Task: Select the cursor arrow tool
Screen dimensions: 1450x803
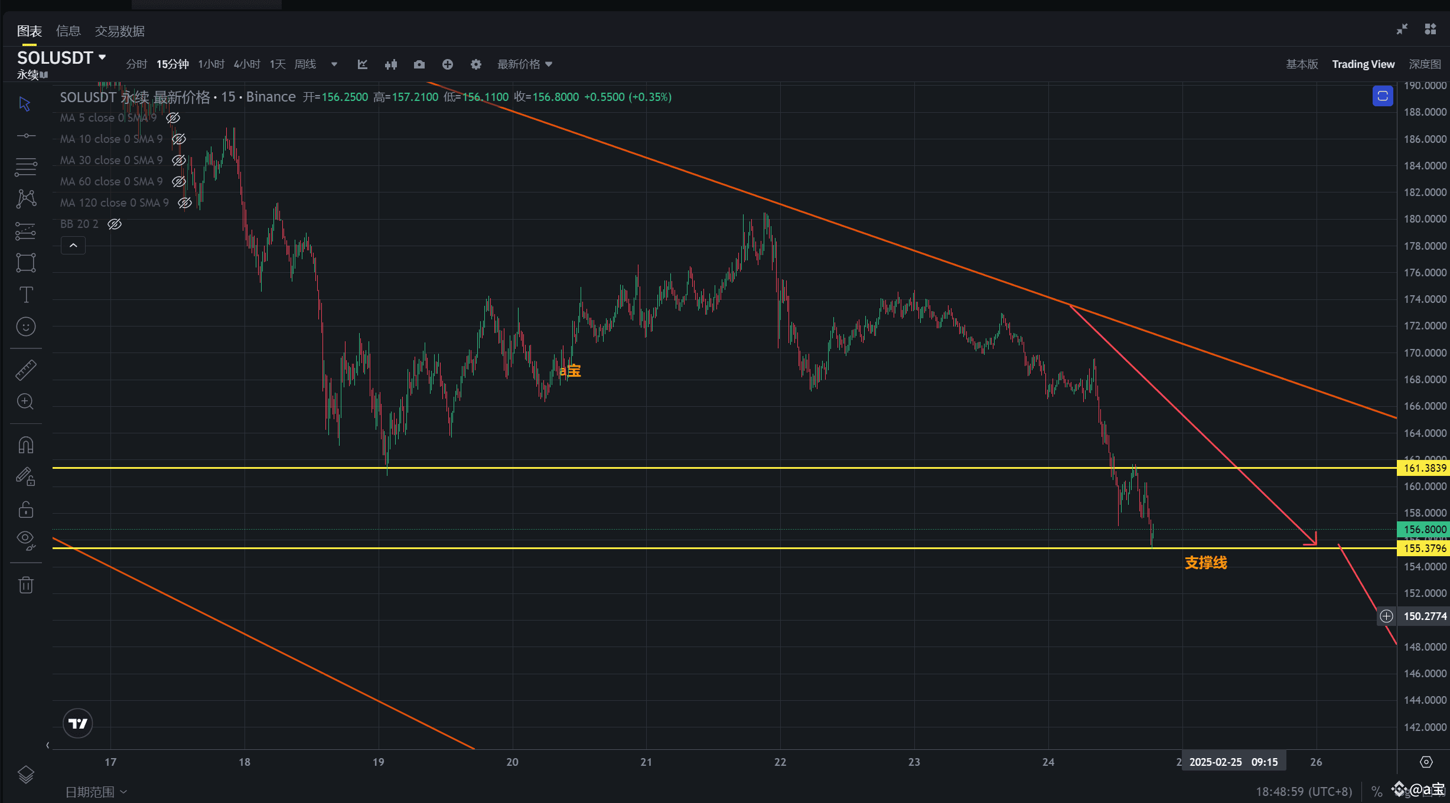Action: [x=25, y=104]
